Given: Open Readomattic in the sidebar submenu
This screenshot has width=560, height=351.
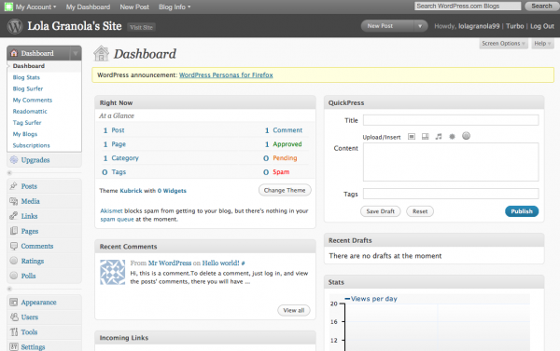Looking at the screenshot, I should pos(30,112).
